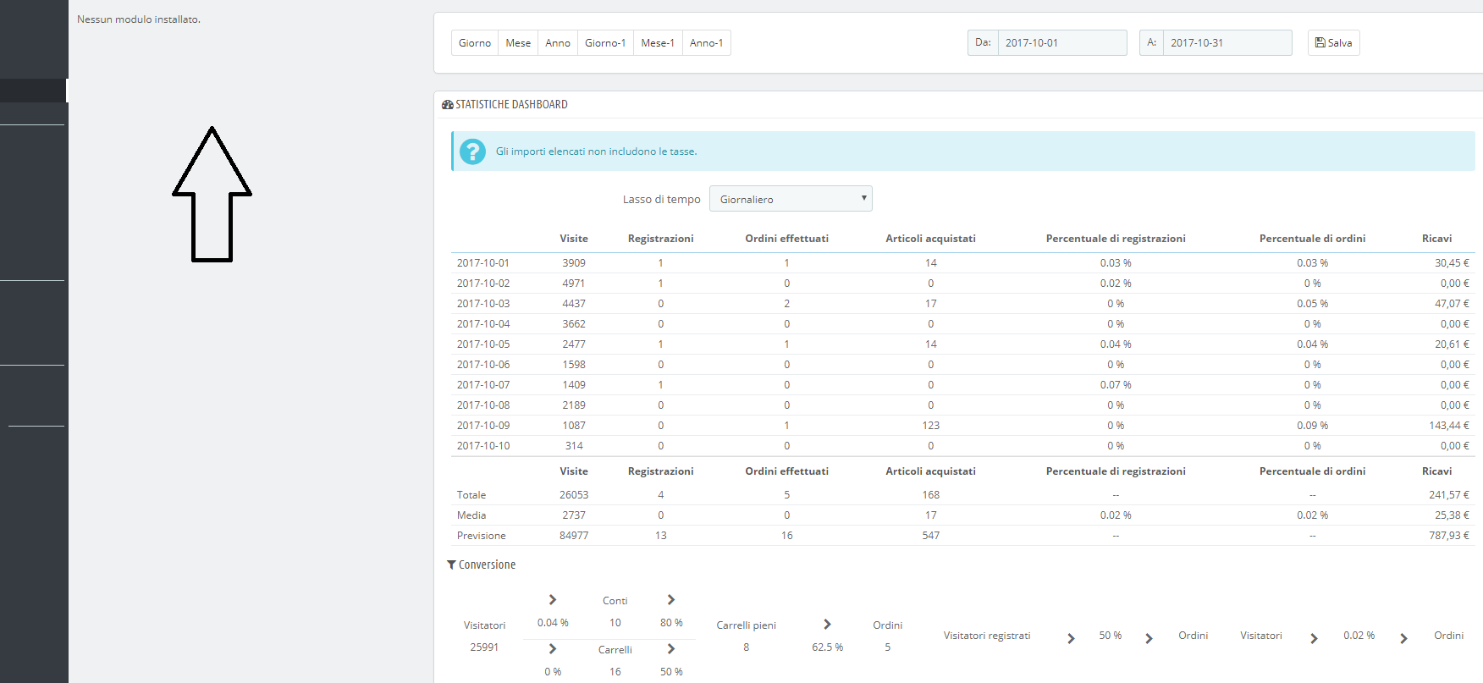Click the total revenue 241,57 €
Screen dimensions: 1483x683
[1449, 495]
